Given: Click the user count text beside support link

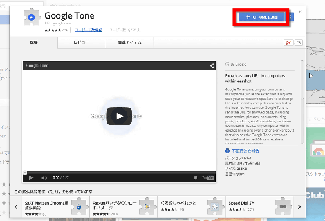Looking at the screenshot, I should (124, 30).
